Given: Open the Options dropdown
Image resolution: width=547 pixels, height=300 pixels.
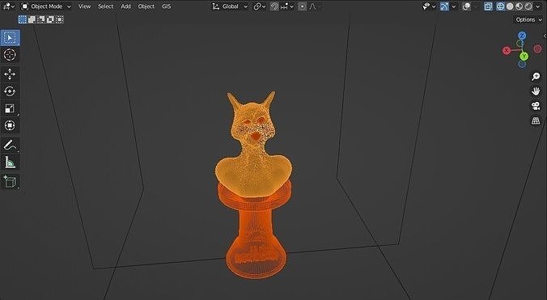Looking at the screenshot, I should pos(529,19).
